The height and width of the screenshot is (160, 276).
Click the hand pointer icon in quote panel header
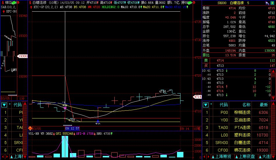click(x=267, y=3)
